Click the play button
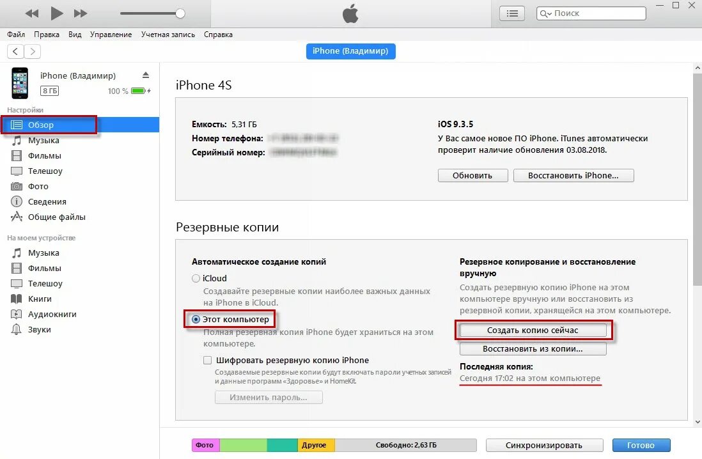The width and height of the screenshot is (702, 459). (x=56, y=13)
